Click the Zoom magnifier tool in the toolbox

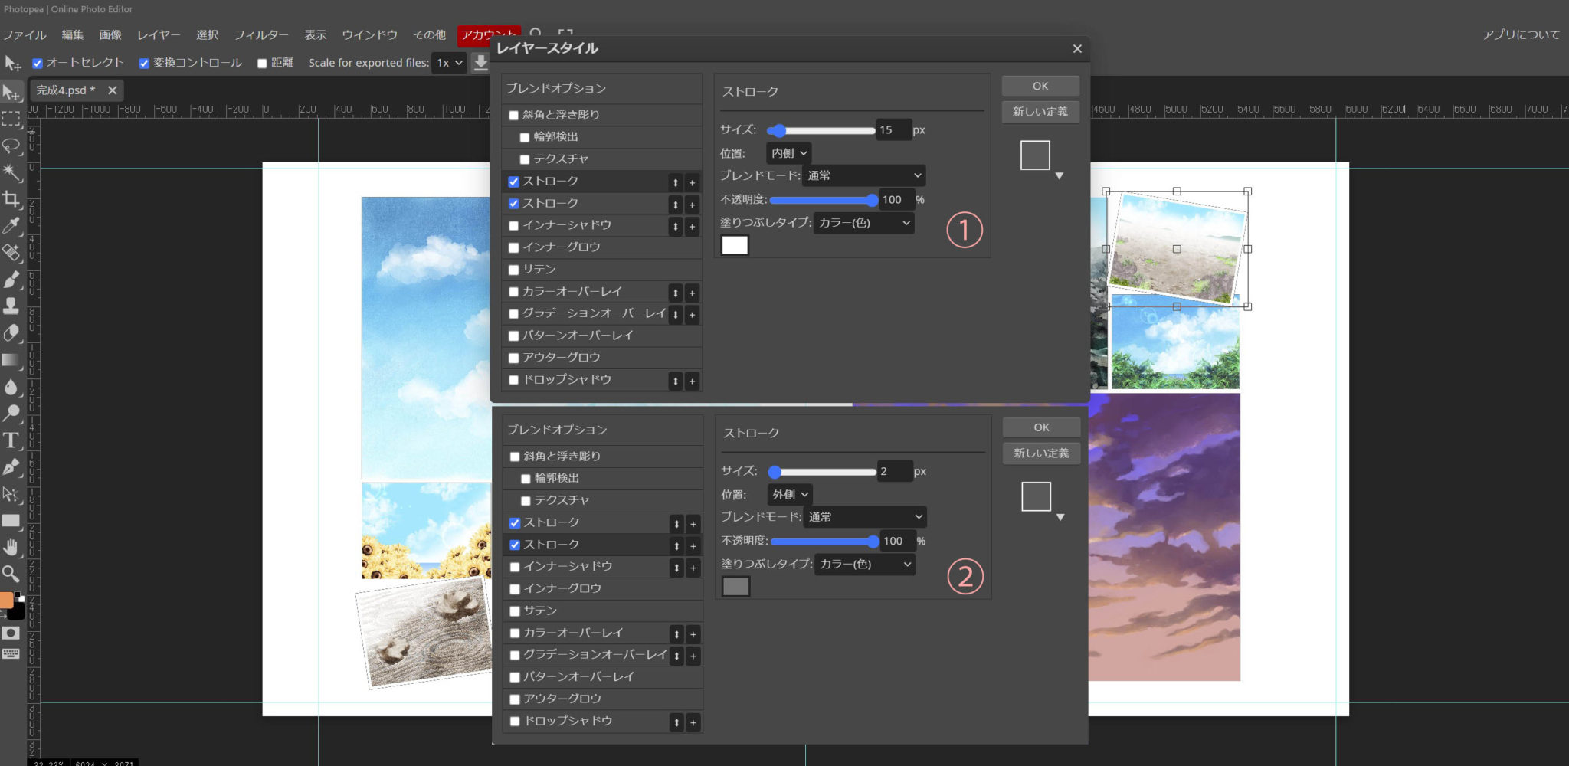point(11,574)
